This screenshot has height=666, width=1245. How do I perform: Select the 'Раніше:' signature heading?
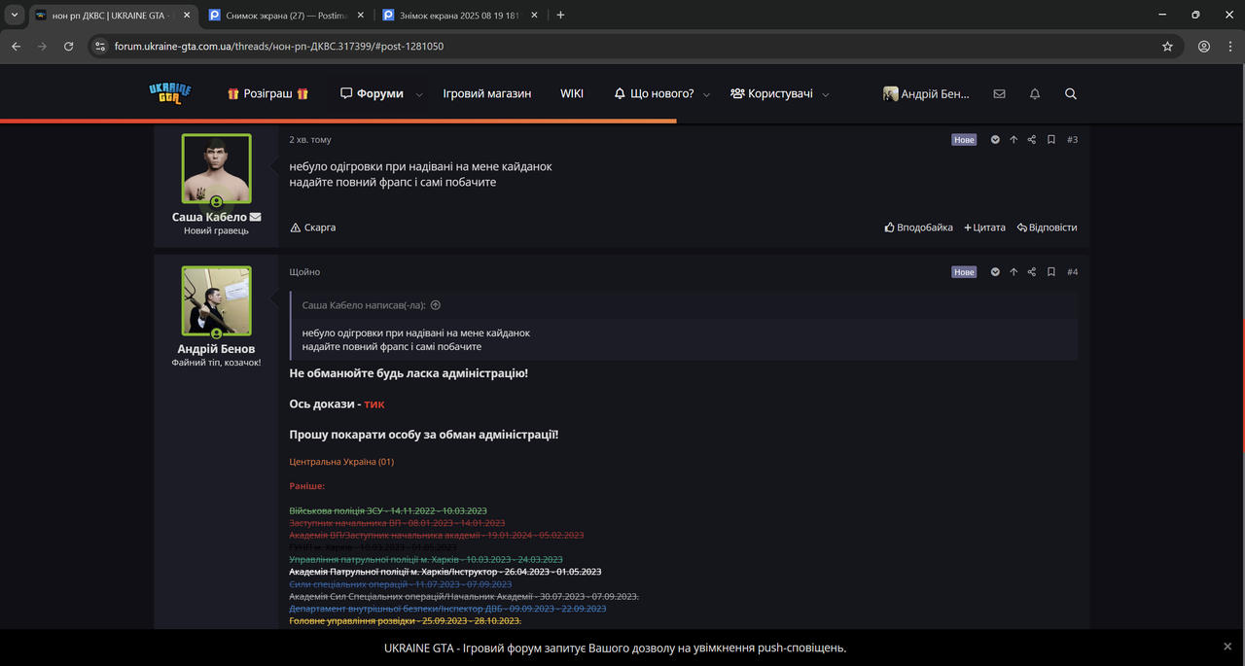pyautogui.click(x=307, y=485)
